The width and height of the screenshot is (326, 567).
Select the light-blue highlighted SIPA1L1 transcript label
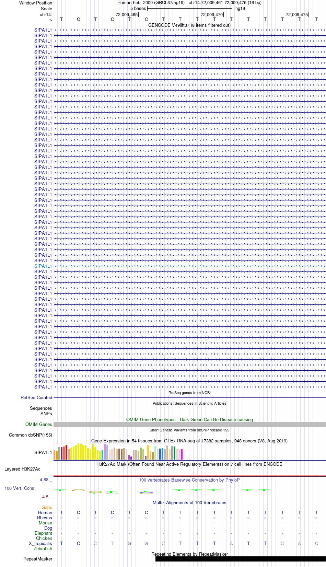tap(43, 266)
